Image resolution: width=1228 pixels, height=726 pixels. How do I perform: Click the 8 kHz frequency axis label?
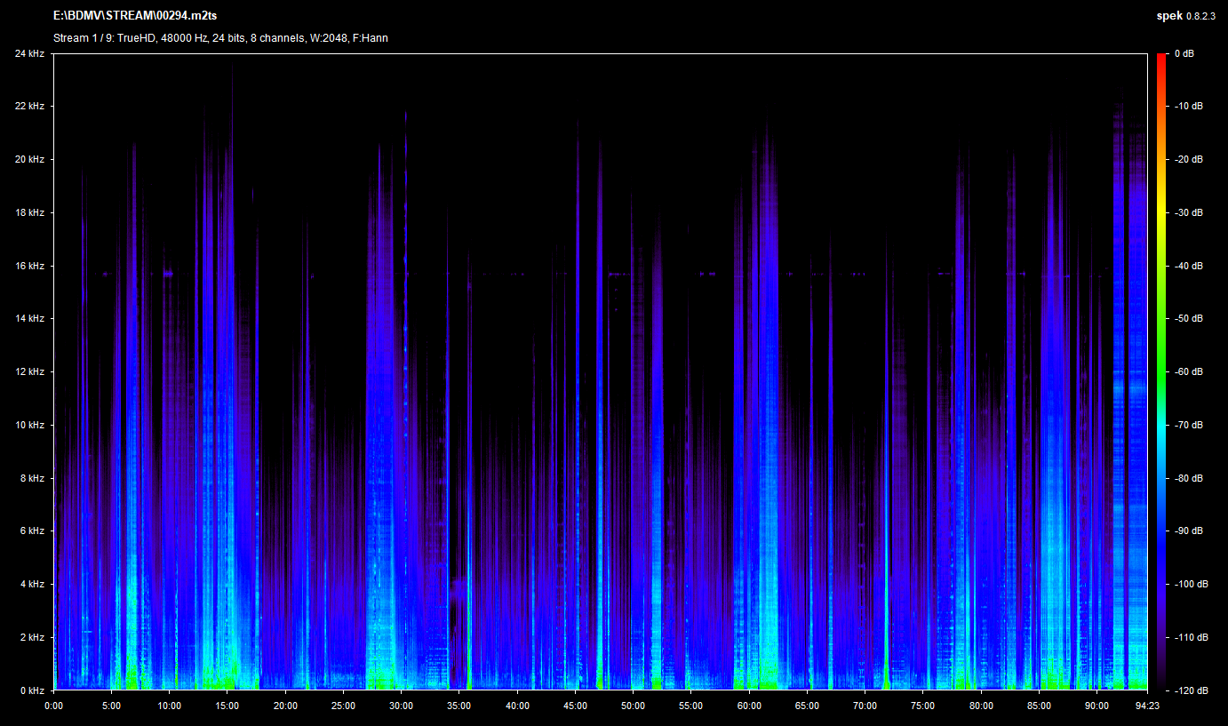31,478
